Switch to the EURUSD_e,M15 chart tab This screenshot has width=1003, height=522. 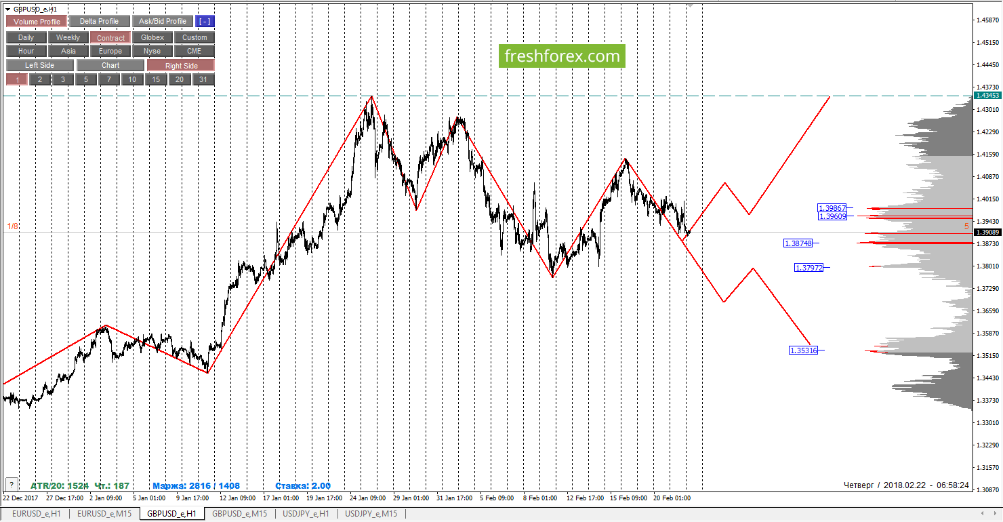(104, 514)
